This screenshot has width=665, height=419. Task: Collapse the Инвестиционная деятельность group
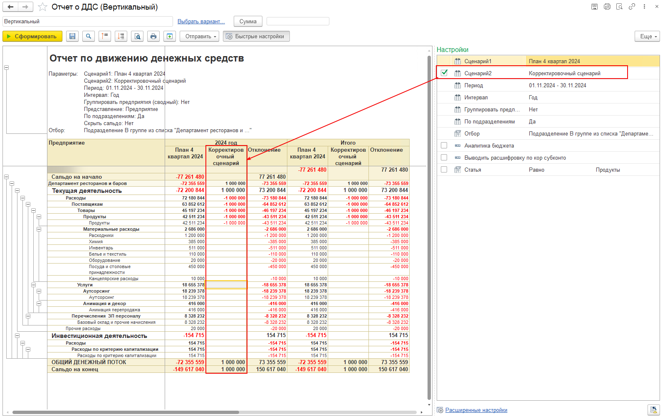click(17, 335)
